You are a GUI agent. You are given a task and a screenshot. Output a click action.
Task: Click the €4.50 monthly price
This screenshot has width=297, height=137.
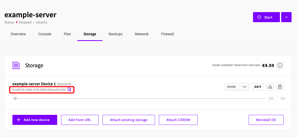(x=268, y=66)
